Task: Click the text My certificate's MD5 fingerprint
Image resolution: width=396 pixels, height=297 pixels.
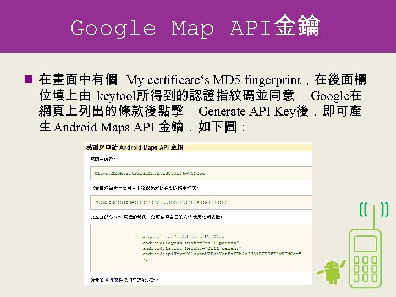Action: pos(213,80)
